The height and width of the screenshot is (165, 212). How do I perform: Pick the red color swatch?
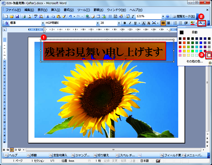pos(180,47)
